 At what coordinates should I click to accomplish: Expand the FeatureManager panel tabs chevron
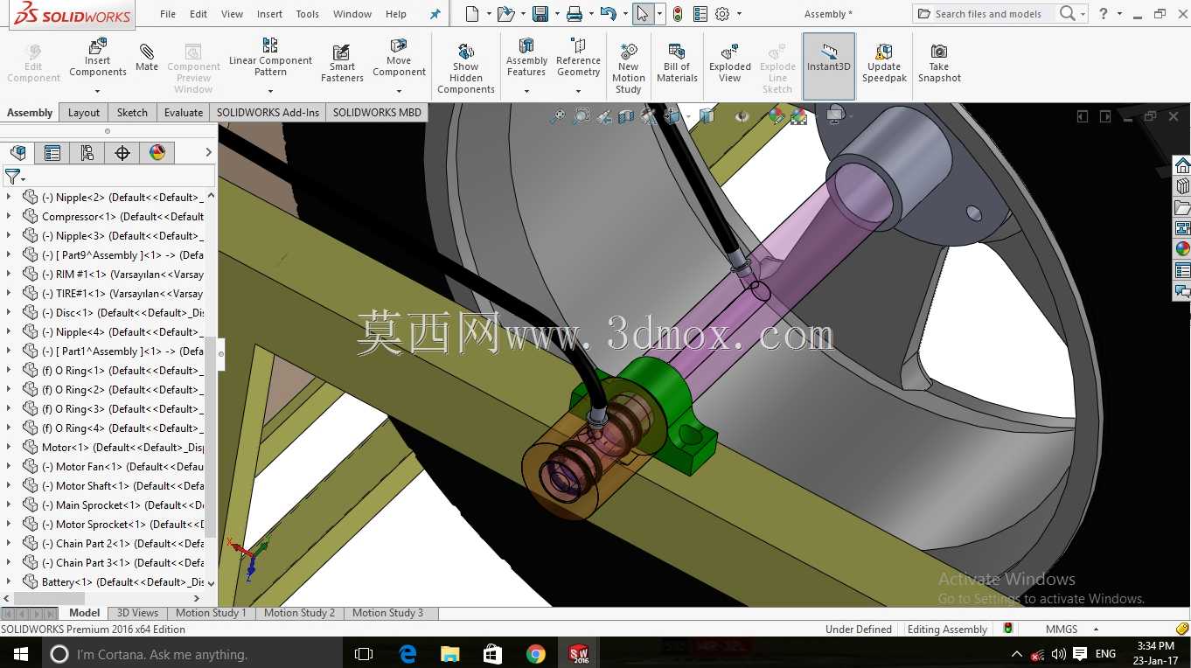click(208, 153)
